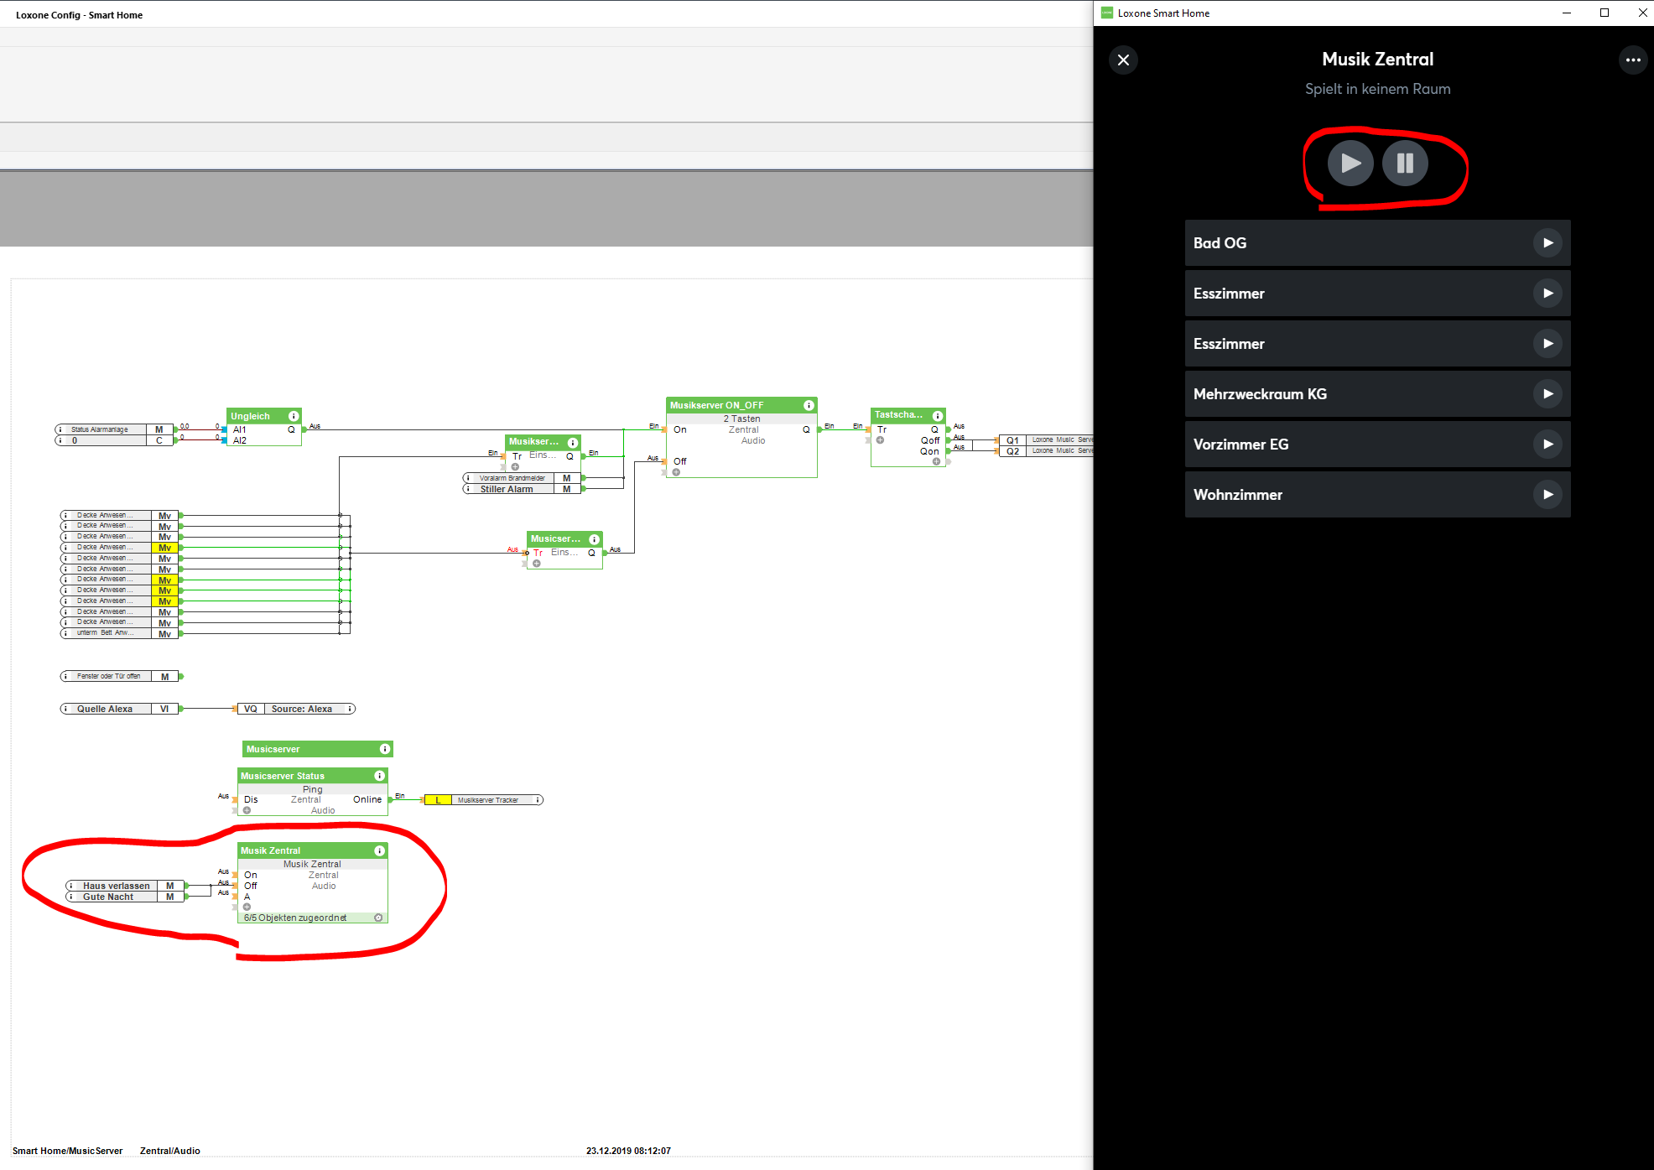Viewport: 1654px width, 1170px height.
Task: Select the Haus verlassen memory flag
Action: click(116, 886)
